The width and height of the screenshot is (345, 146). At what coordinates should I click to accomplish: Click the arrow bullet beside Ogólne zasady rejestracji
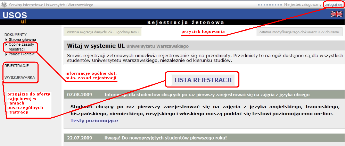tap(6, 45)
